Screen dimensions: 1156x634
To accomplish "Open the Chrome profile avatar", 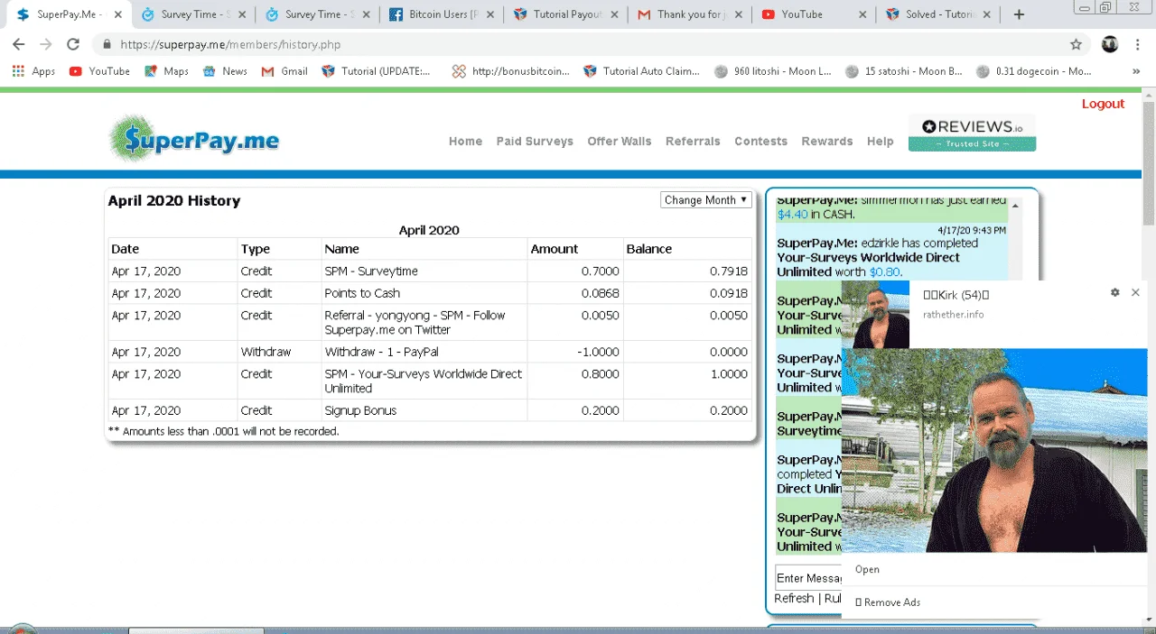I will 1110,44.
